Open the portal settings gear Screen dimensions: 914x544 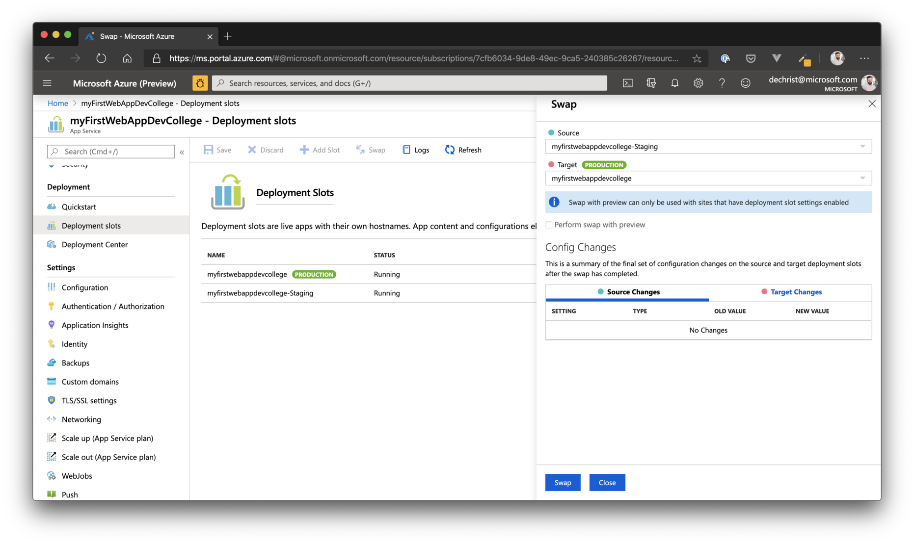(698, 83)
